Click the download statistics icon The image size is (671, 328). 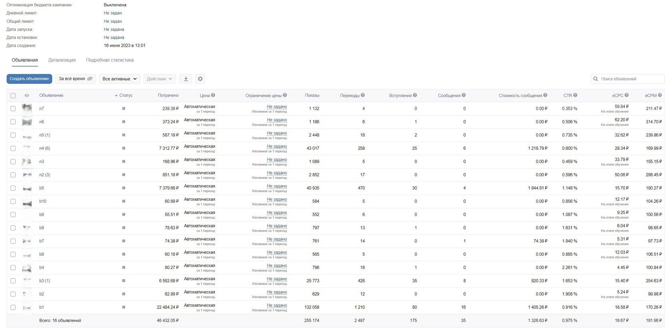[186, 79]
